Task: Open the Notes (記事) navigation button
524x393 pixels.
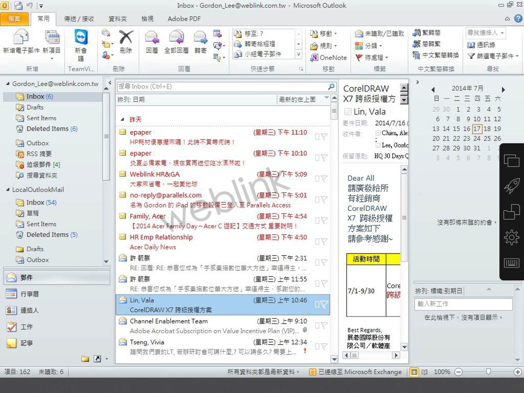Action: [56, 343]
